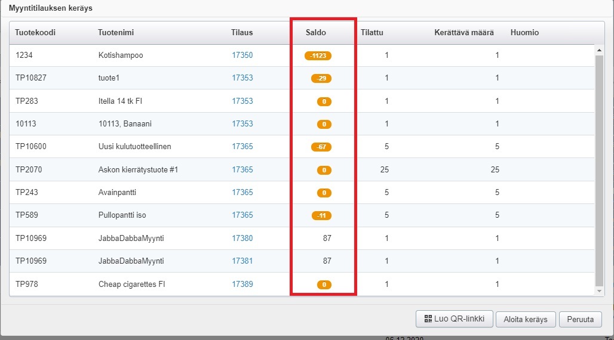Open order 17350 link for Kotishampoo

tap(242, 55)
